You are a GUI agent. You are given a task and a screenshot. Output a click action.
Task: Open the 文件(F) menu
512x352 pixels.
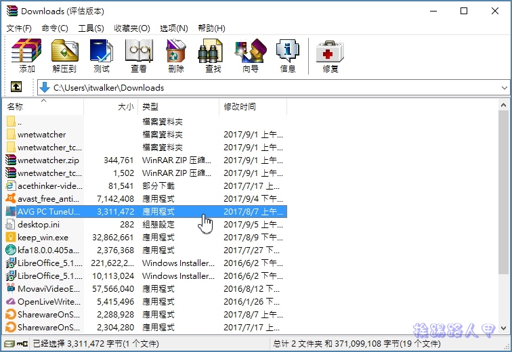19,28
